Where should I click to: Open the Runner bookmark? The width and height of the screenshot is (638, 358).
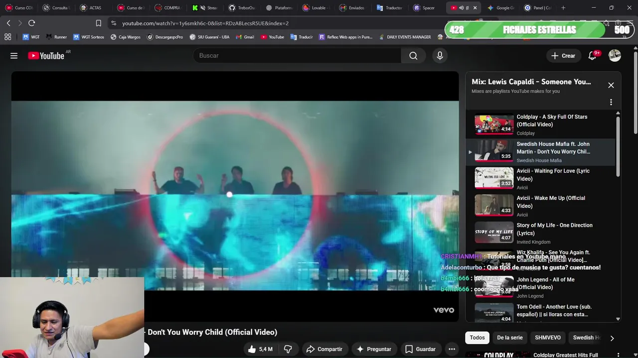(x=56, y=37)
